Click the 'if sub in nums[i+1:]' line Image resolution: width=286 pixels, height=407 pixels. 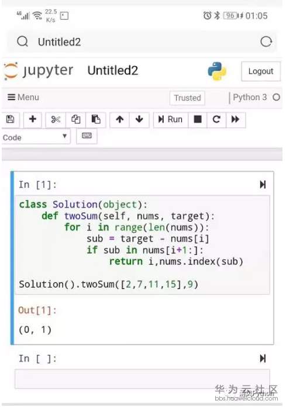pyautogui.click(x=145, y=250)
